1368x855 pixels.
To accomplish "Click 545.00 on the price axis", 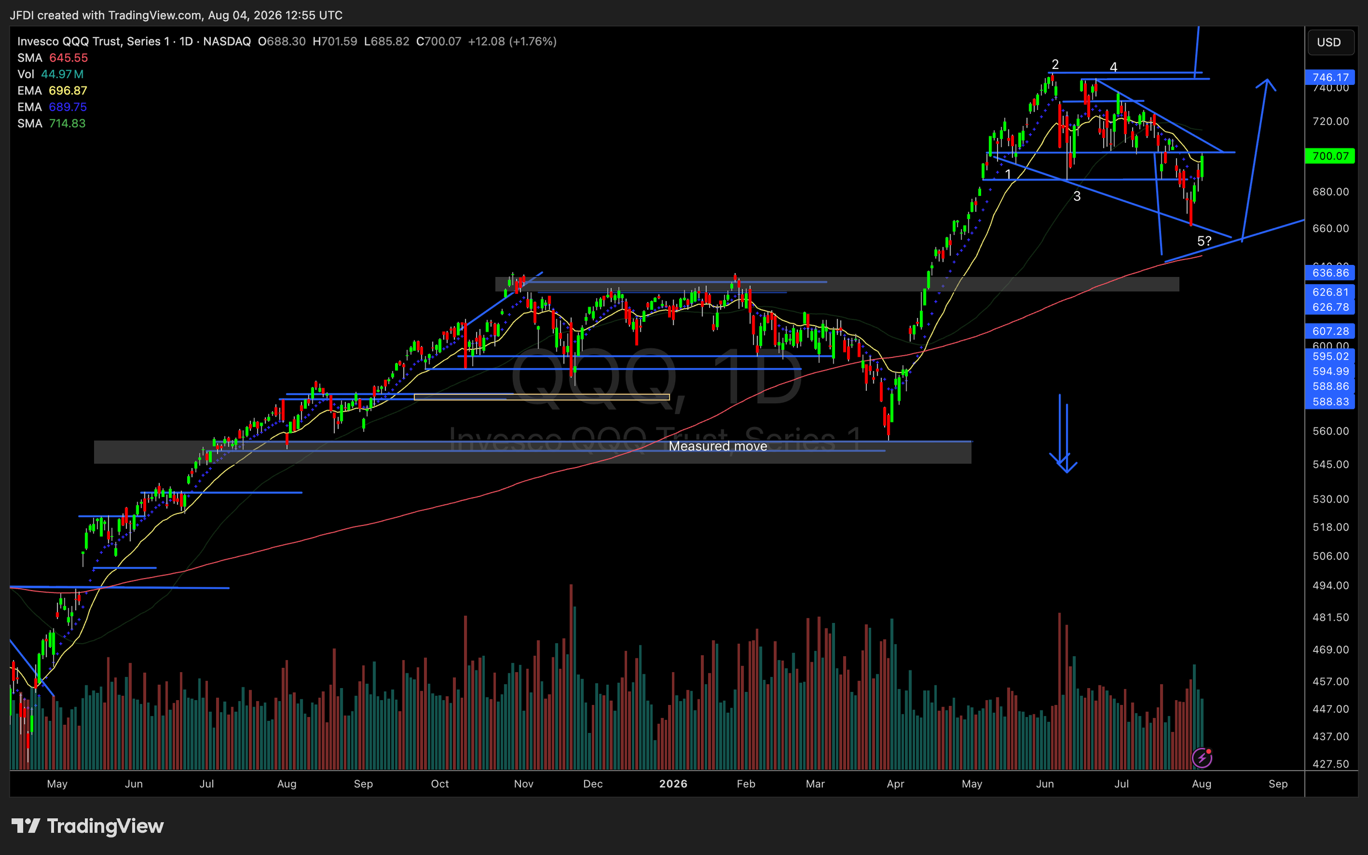I will tap(1331, 465).
